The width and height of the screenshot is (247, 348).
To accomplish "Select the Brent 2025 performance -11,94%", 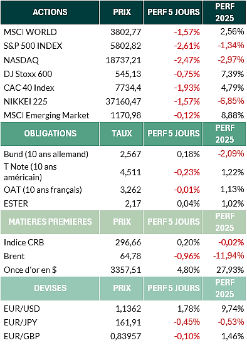I will click(x=229, y=256).
